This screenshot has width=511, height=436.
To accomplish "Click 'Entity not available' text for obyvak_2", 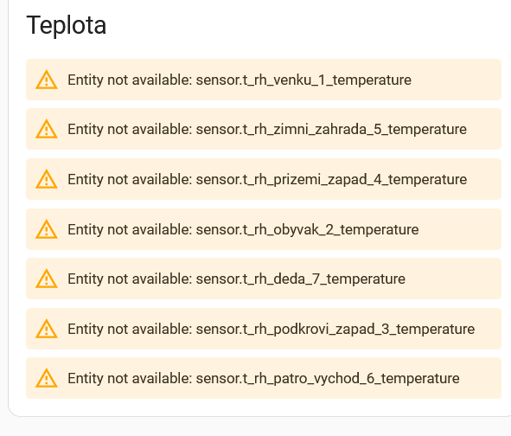I will 130,230.
